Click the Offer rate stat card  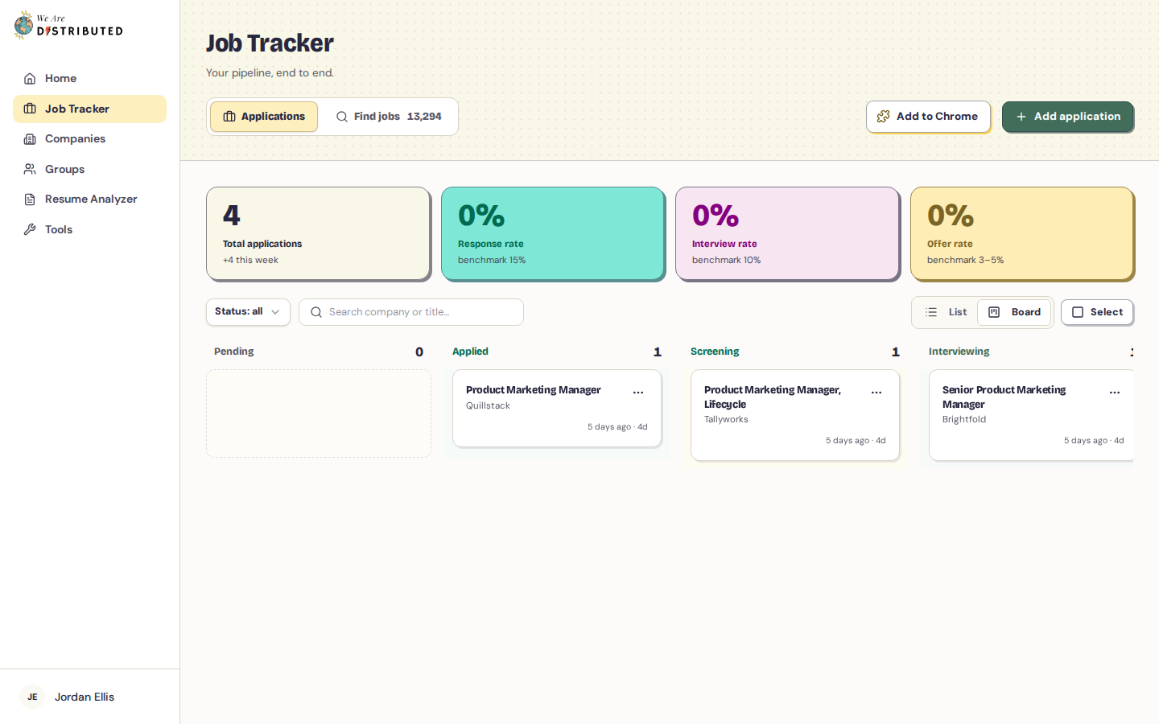(1022, 234)
